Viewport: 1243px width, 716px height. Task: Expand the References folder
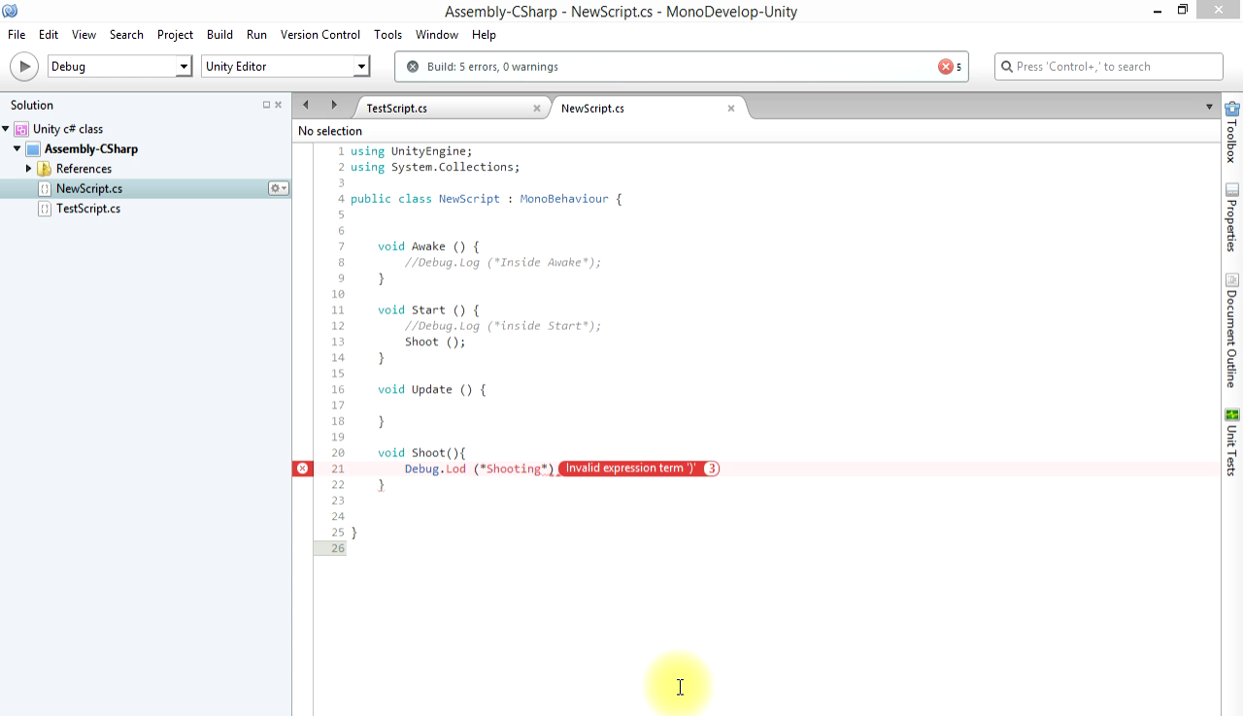pyautogui.click(x=29, y=168)
